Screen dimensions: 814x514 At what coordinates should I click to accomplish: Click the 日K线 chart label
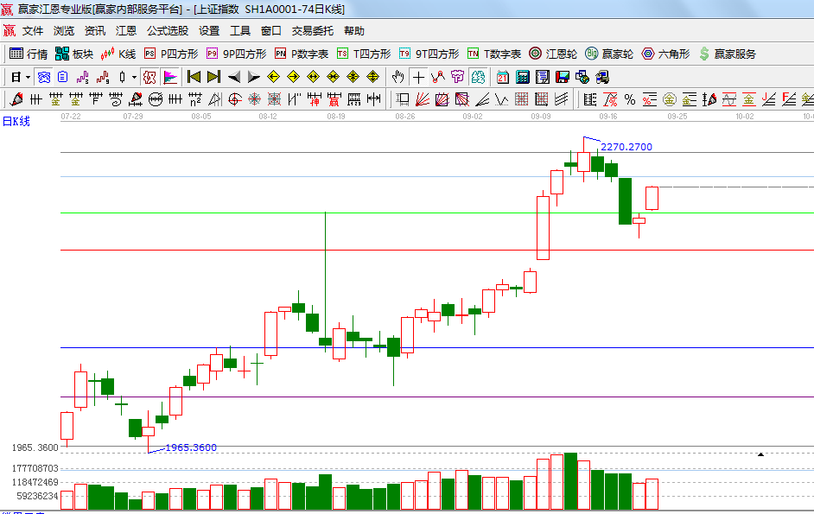[x=16, y=121]
